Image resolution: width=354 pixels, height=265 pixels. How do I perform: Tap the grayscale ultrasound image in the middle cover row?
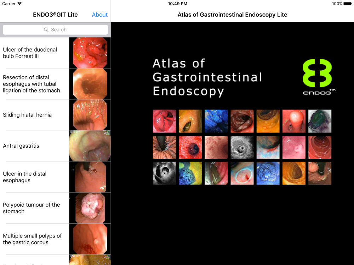(x=242, y=147)
